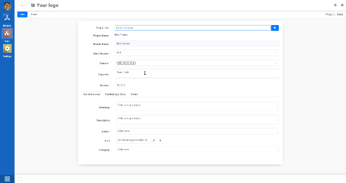
Task: Remove the owner tag in Owners field
Action: [x=134, y=63]
